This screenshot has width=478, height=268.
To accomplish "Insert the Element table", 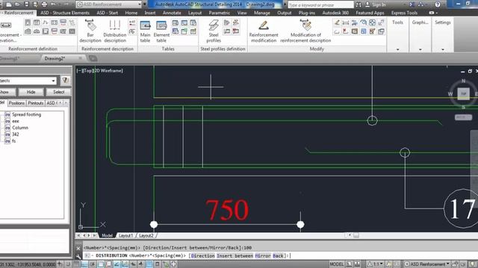I will [161, 31].
